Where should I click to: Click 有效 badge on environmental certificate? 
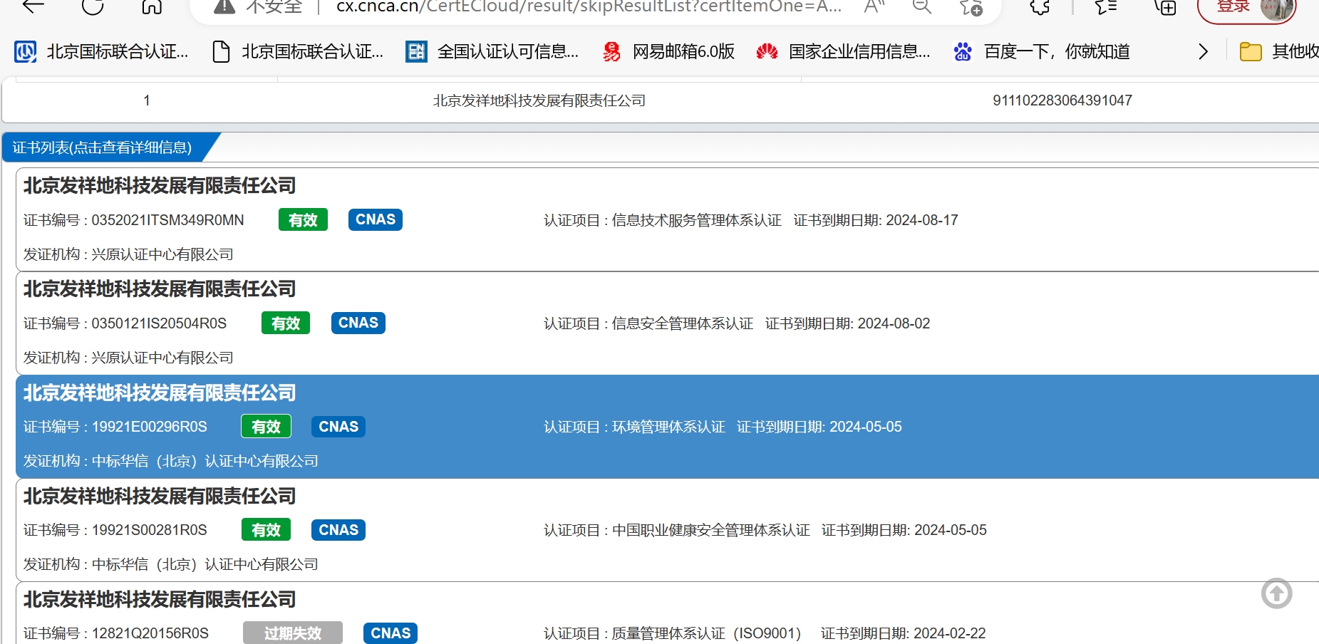tap(266, 426)
